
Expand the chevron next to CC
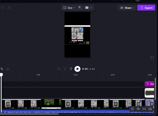[91, 8]
